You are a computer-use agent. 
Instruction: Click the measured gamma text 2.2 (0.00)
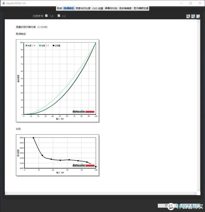pyautogui.click(x=42, y=27)
